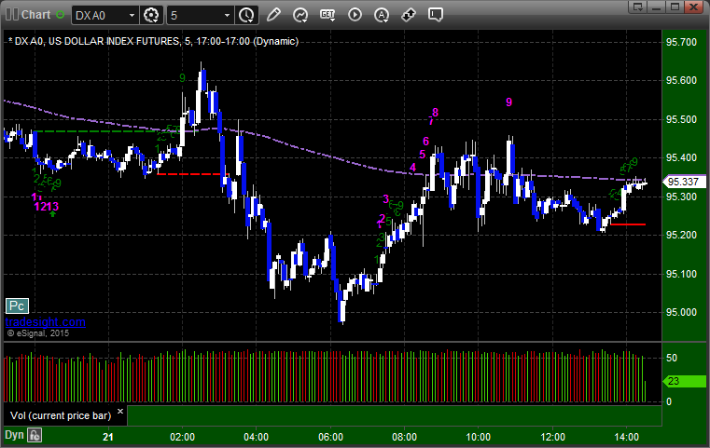Open the tradesight.com link
Screen dimensions: 710x448
46,322
